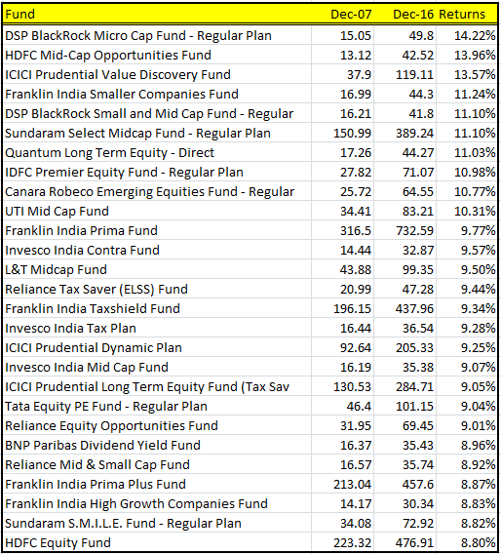Select Sundaram Select Midcap Fund name cell
The width and height of the screenshot is (501, 554).
point(157,134)
